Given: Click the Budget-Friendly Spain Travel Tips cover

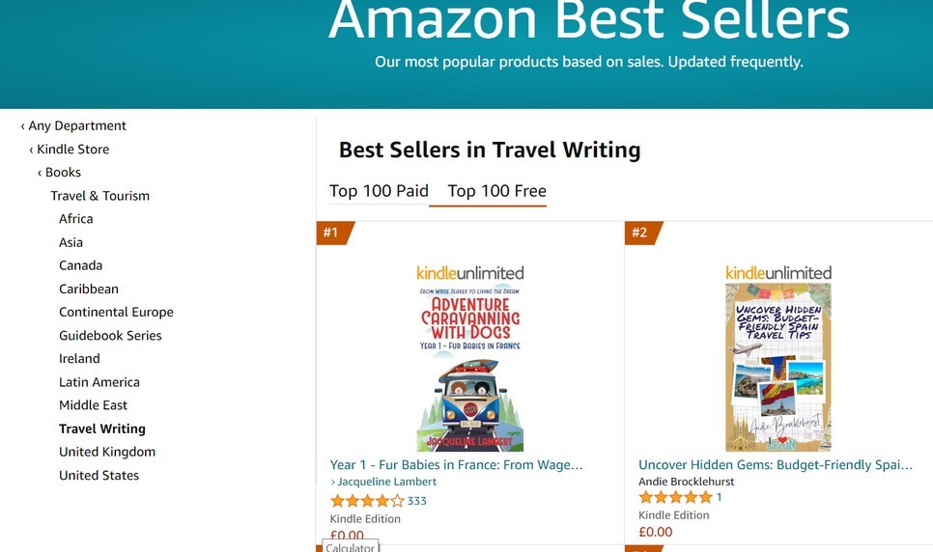Looking at the screenshot, I should pyautogui.click(x=778, y=368).
